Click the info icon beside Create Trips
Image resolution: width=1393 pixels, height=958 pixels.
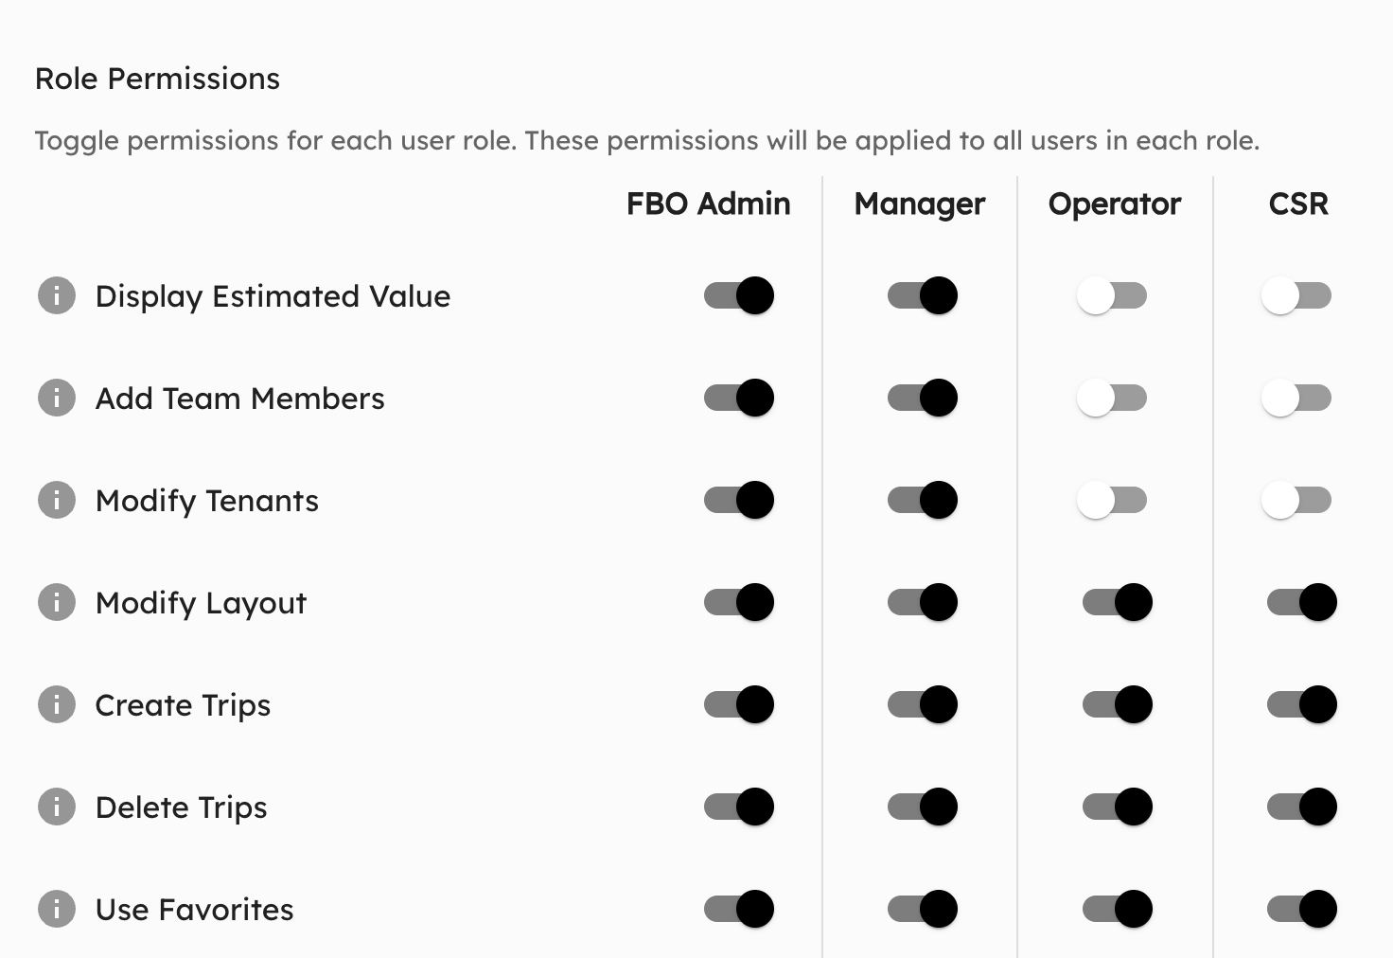(x=56, y=704)
